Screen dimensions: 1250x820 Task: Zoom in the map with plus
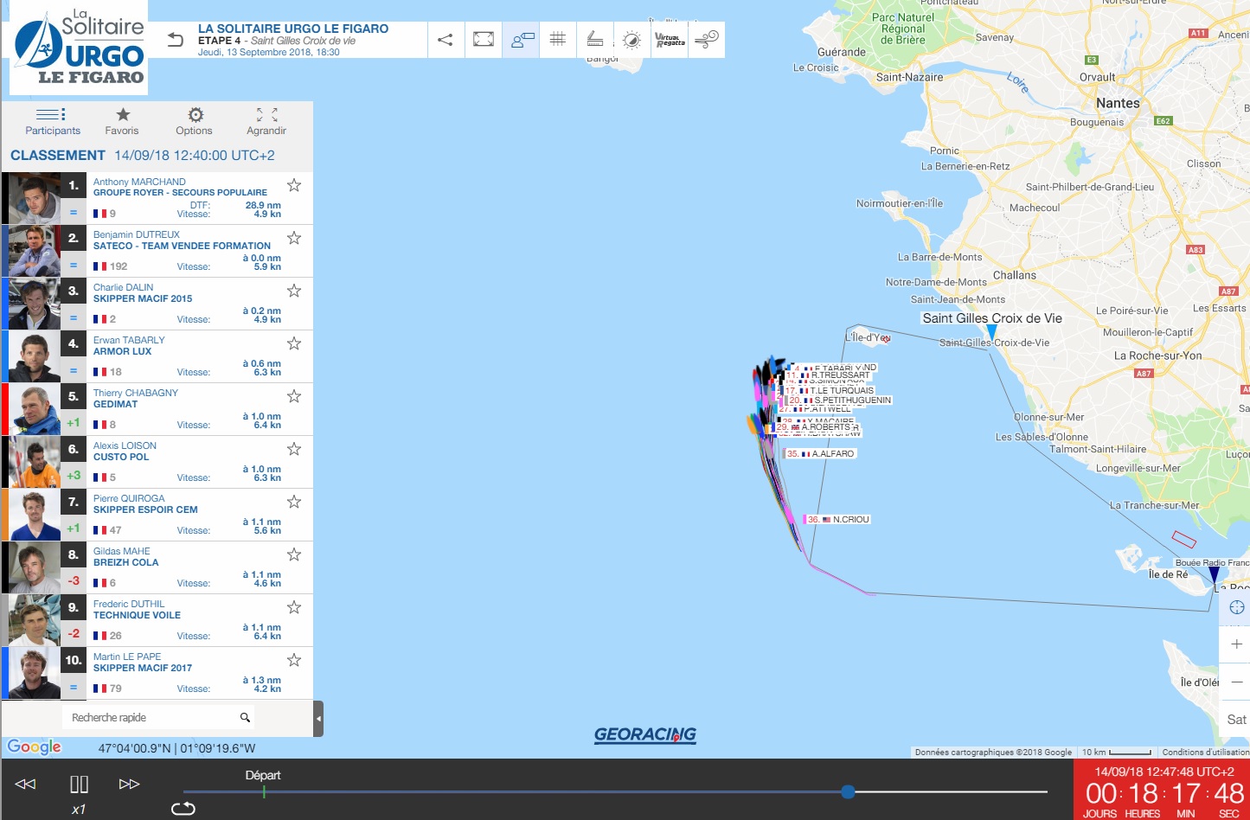(x=1237, y=644)
